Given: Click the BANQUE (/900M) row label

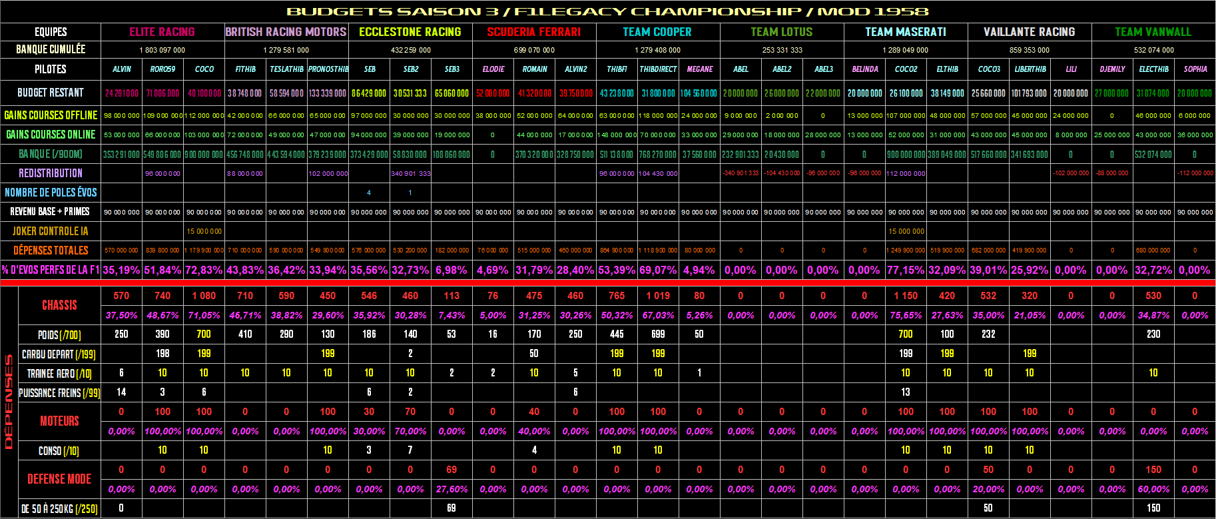Looking at the screenshot, I should 51,154.
